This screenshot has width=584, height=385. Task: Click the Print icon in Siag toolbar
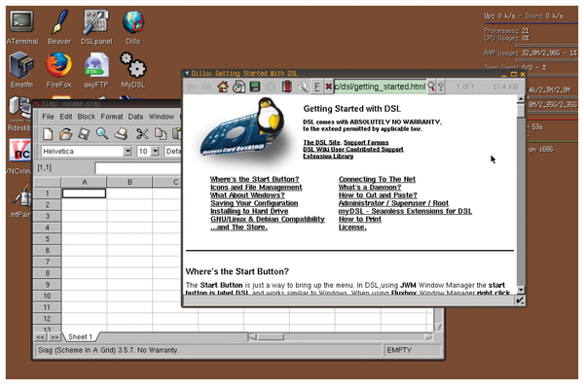point(122,134)
